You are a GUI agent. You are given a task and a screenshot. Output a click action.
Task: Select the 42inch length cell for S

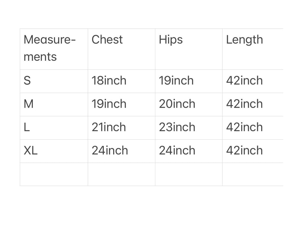(253, 81)
